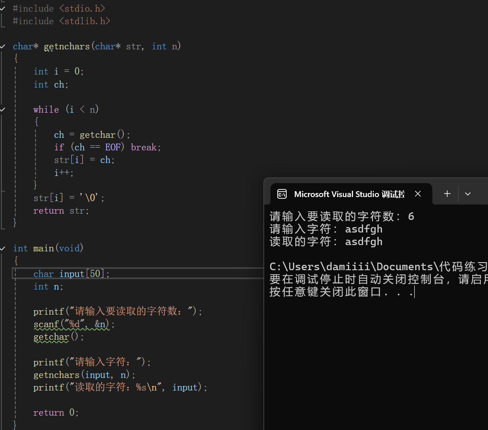Click console output '读取的字符： asdfgh'

[x=326, y=241]
